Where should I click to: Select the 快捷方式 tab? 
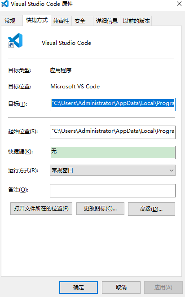[37, 20]
